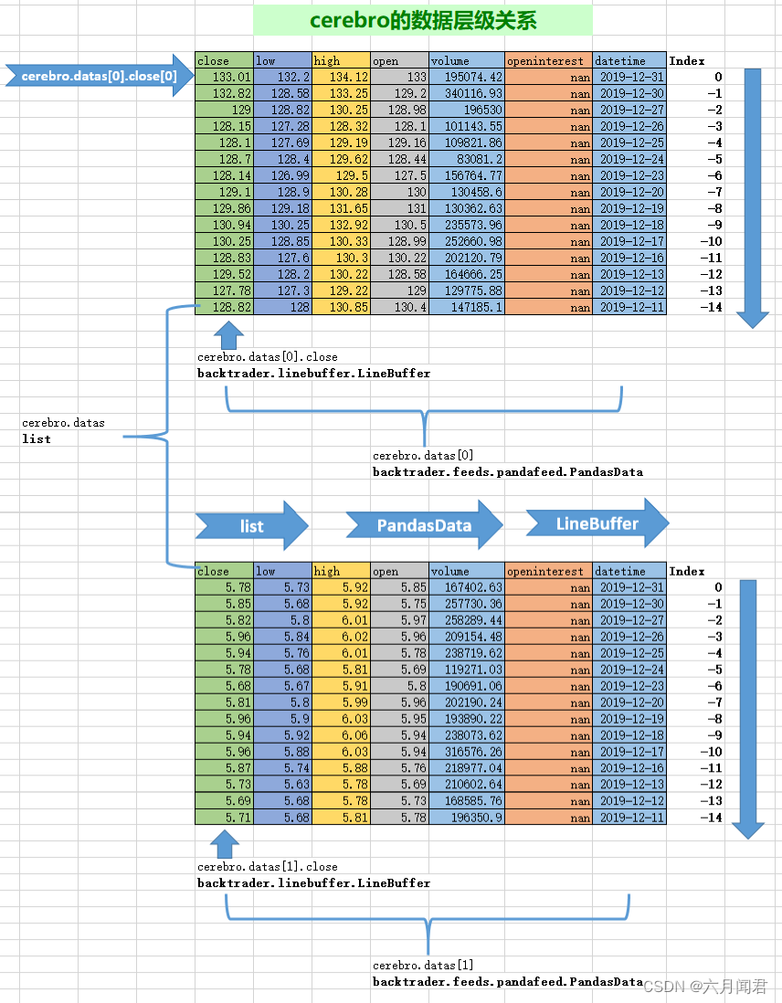Select the close value 130.94
This screenshot has height=1003, width=782.
[224, 225]
